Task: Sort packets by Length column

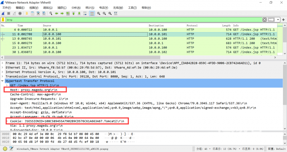Action: click(x=227, y=26)
